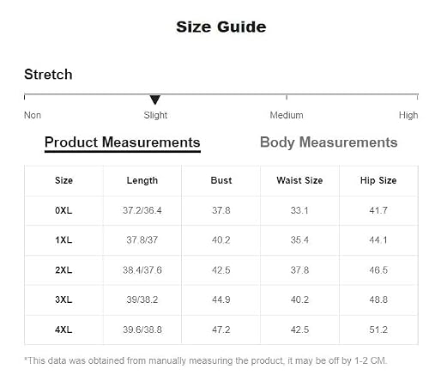This screenshot has height=381, width=429.
Task: Click the Length column header
Action: (142, 180)
